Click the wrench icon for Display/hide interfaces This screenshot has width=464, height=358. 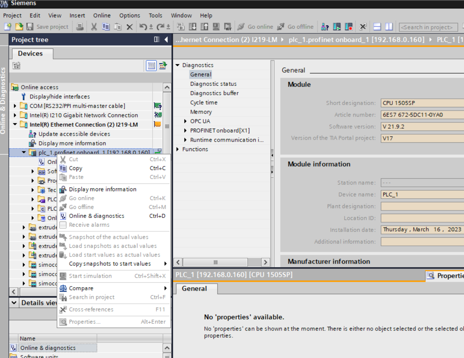pos(24,97)
